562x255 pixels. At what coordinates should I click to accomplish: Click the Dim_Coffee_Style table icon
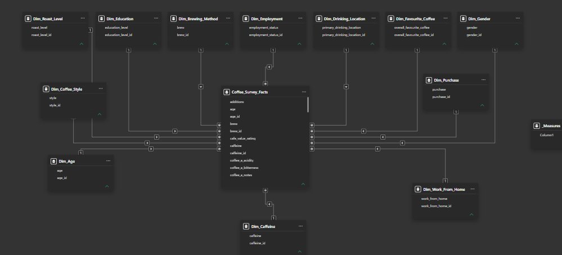coord(46,89)
